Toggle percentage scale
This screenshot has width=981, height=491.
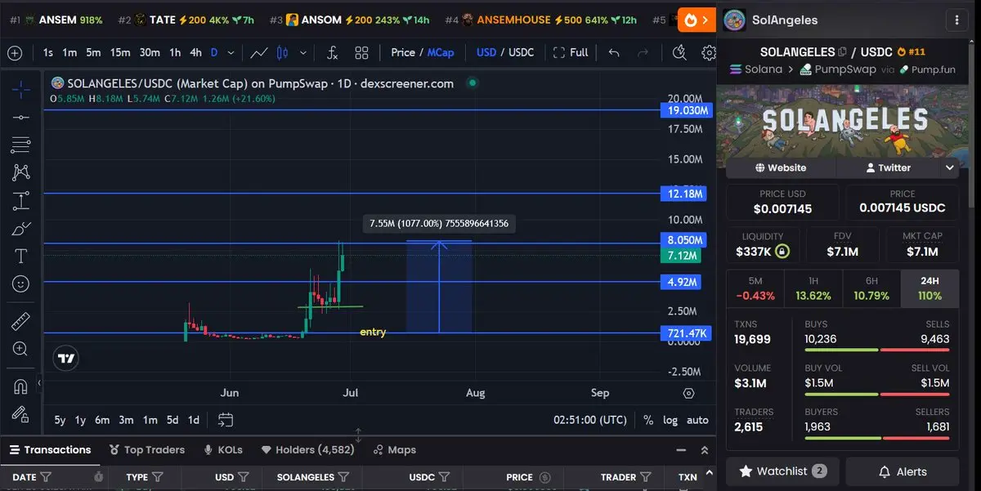(x=647, y=420)
